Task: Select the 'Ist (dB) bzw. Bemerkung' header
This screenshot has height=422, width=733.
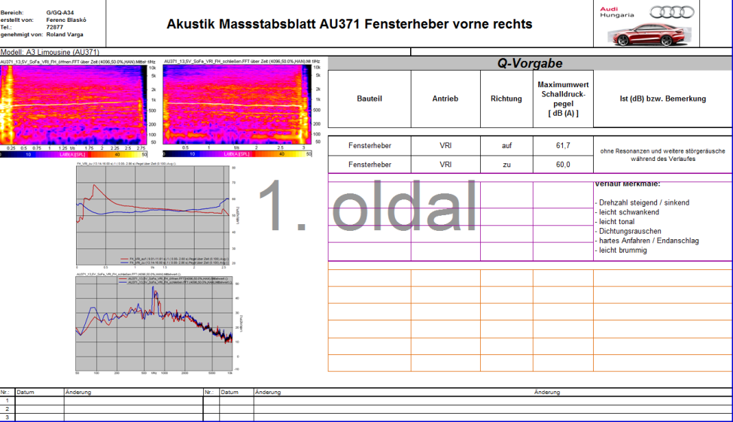Action: [x=662, y=99]
